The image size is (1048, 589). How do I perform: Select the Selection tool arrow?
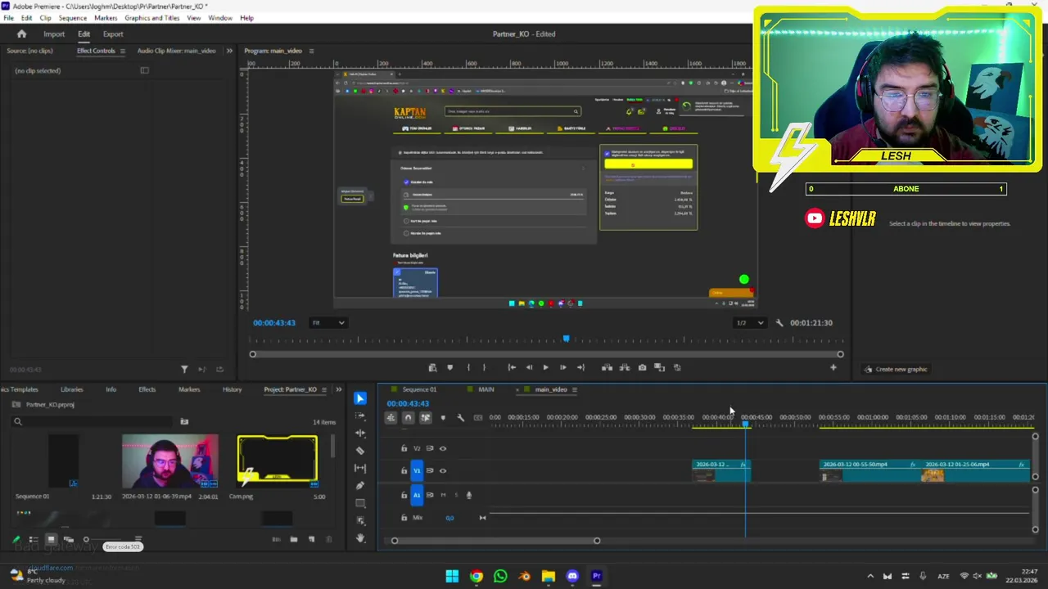point(360,398)
